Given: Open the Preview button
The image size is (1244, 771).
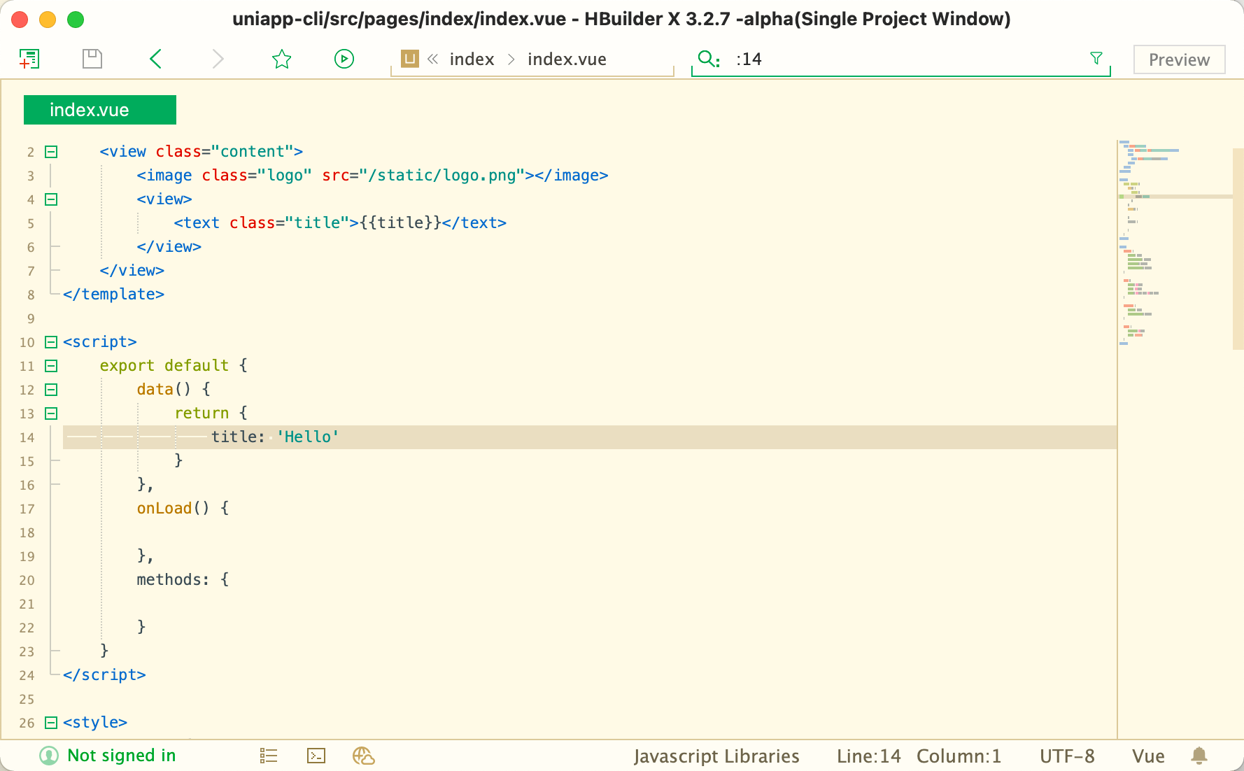Looking at the screenshot, I should 1180,59.
